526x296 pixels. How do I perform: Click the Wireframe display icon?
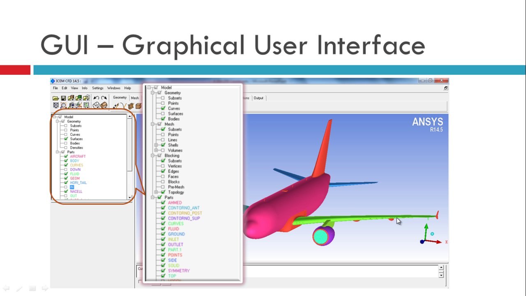coord(96,106)
